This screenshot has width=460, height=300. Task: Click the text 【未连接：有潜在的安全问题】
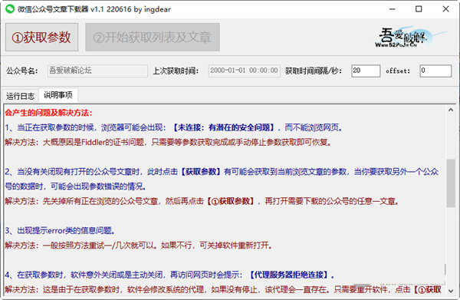pos(223,127)
